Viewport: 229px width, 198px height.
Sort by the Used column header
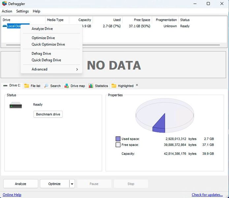tap(108, 20)
